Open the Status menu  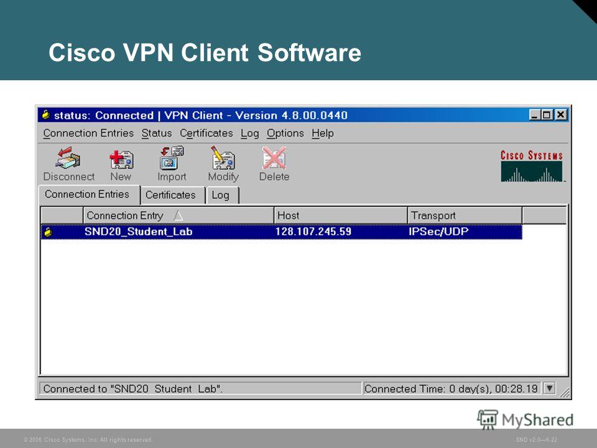click(x=157, y=133)
